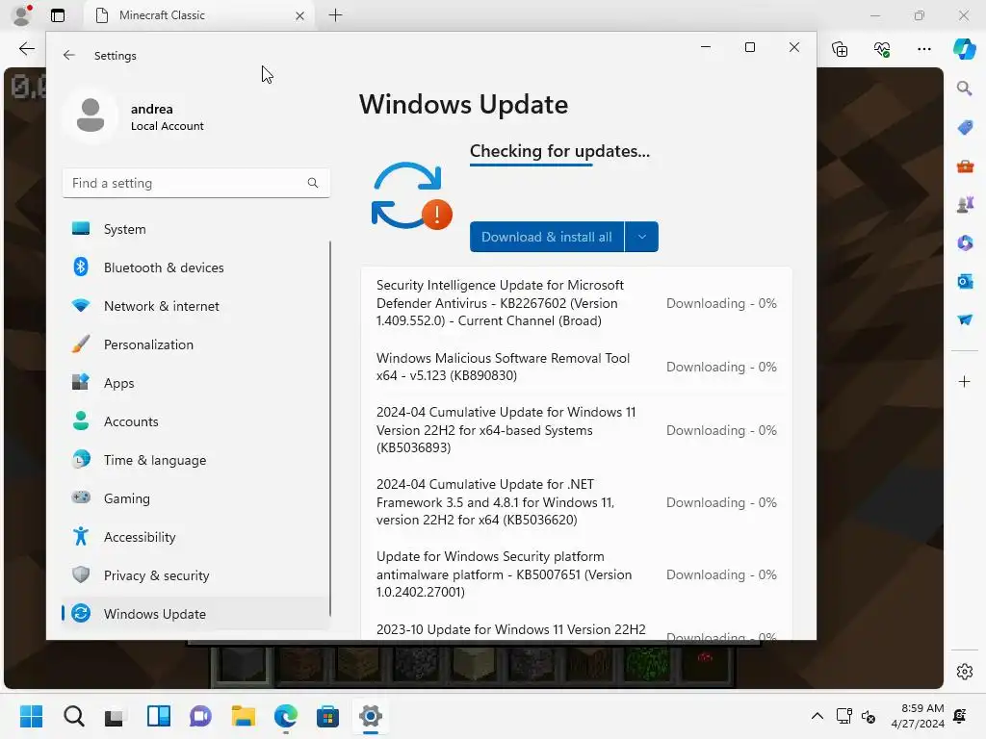Open Windows Start menu
Image resolution: width=986 pixels, height=739 pixels.
coord(31,716)
